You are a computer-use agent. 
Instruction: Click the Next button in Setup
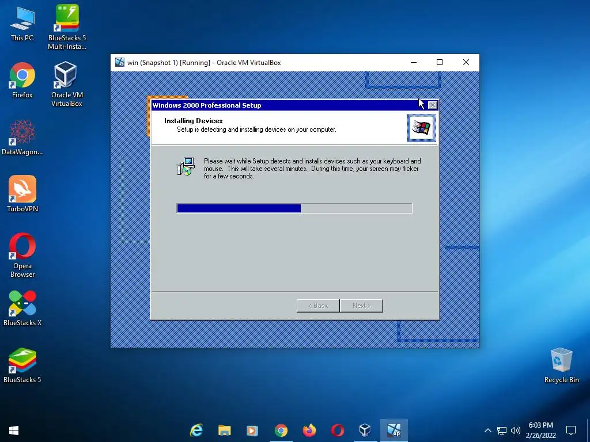coord(361,306)
